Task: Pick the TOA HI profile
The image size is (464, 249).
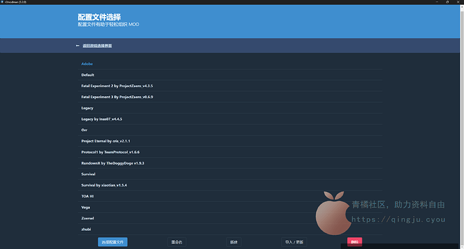Action: point(230,196)
